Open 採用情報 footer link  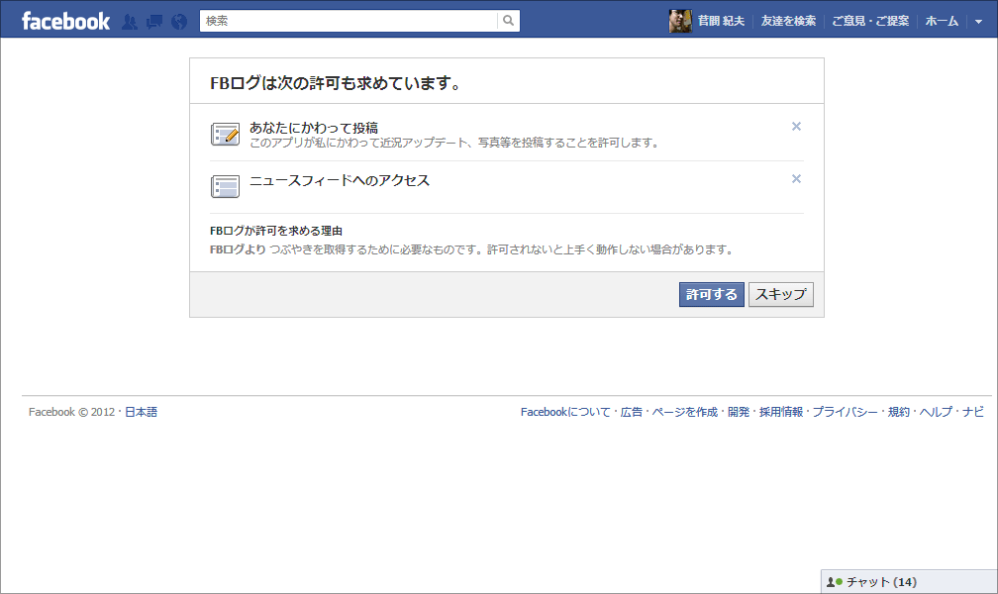click(781, 412)
